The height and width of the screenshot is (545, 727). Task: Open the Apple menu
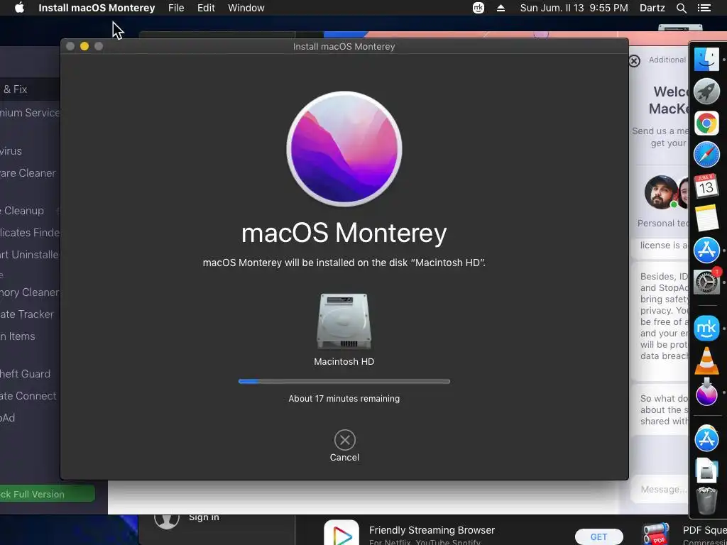[x=19, y=8]
